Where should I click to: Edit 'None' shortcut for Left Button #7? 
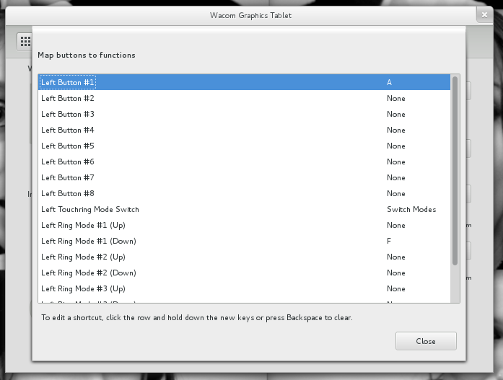point(396,177)
